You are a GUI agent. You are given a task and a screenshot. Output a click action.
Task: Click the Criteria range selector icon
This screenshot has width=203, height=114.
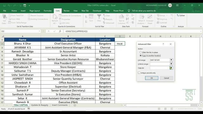(x=171, y=64)
